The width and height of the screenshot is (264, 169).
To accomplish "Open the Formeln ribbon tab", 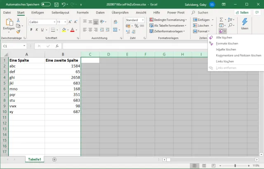I will coord(82,12).
